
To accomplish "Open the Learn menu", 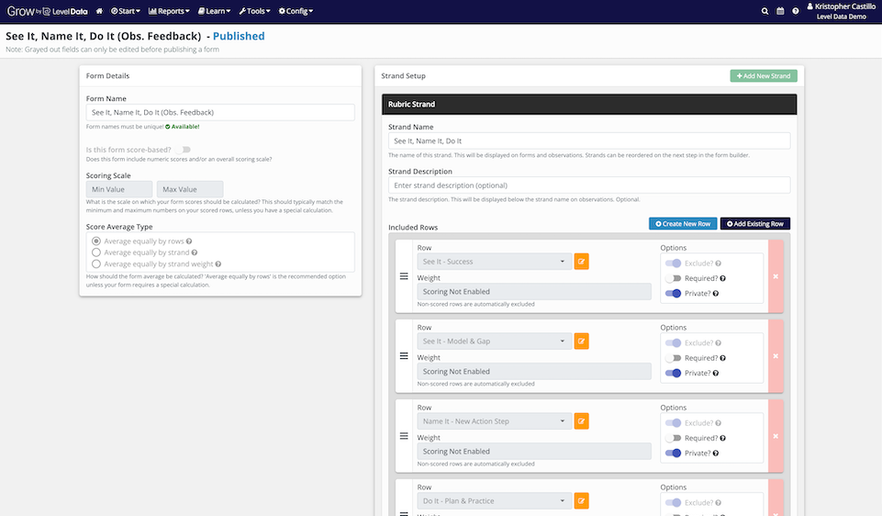I will [215, 11].
